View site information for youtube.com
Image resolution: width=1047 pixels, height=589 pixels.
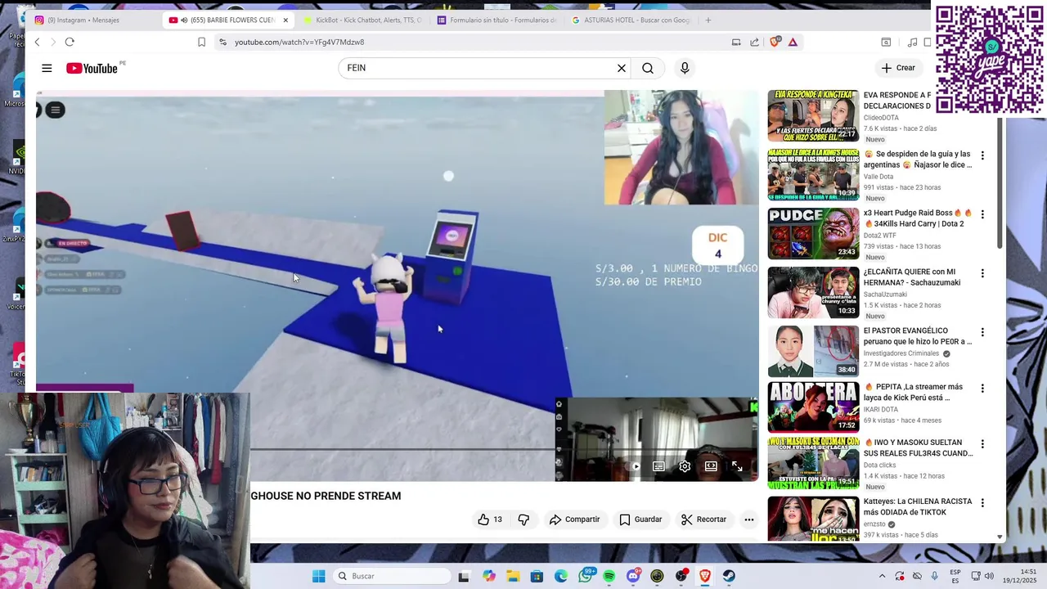(222, 42)
